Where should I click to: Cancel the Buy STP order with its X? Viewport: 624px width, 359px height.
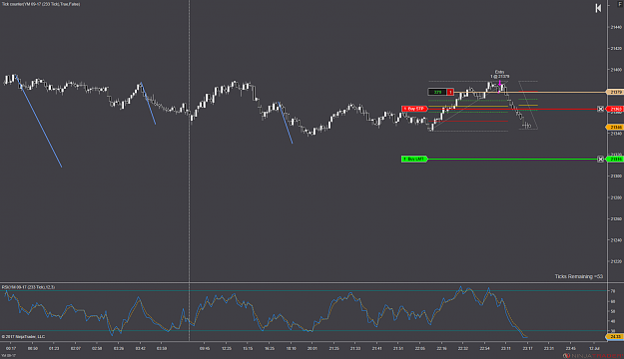coord(600,109)
